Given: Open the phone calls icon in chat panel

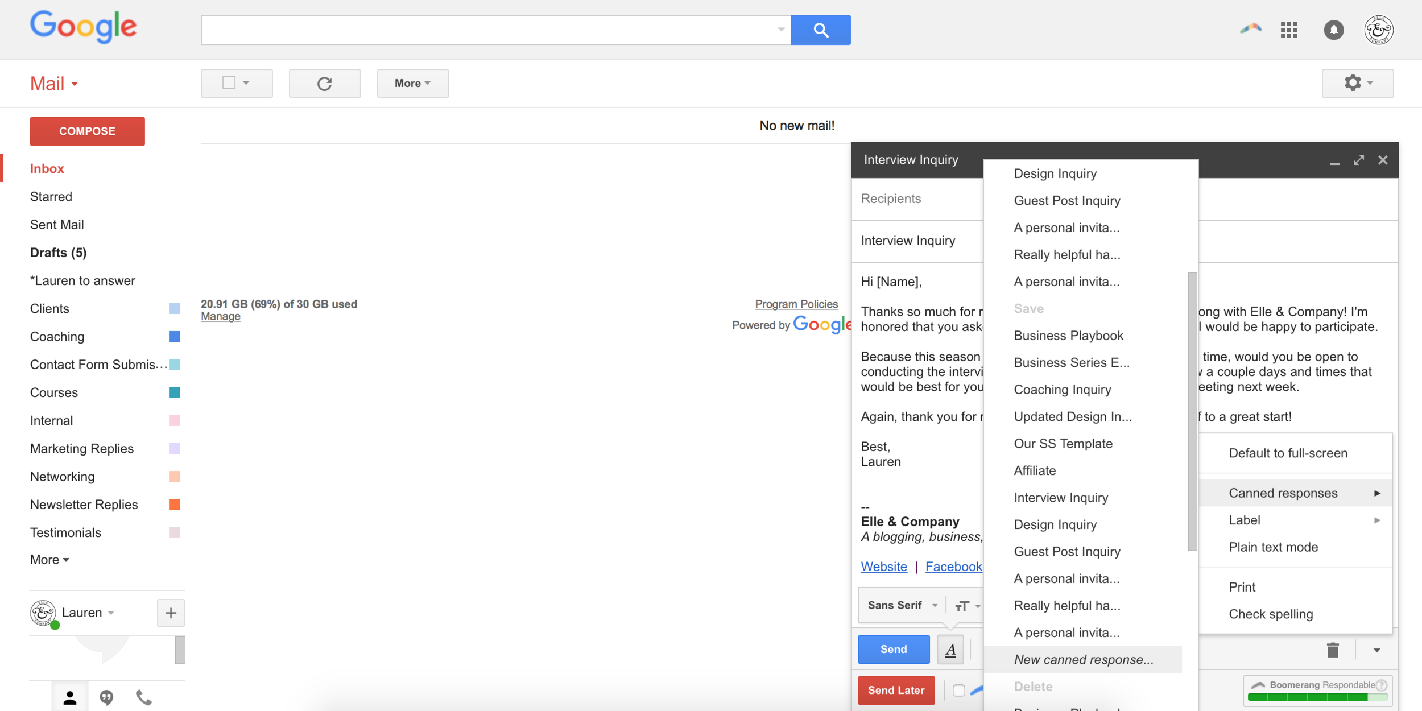Looking at the screenshot, I should (x=143, y=697).
